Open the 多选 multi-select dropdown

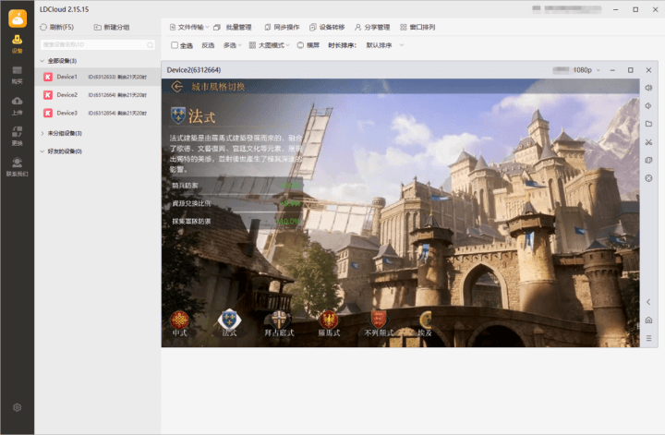233,45
